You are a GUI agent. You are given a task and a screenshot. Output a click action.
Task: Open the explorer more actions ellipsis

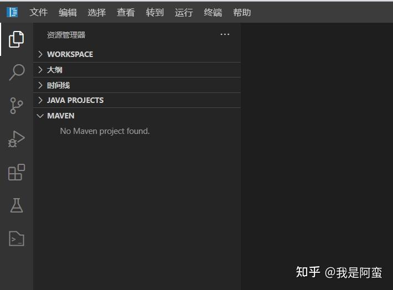click(225, 34)
